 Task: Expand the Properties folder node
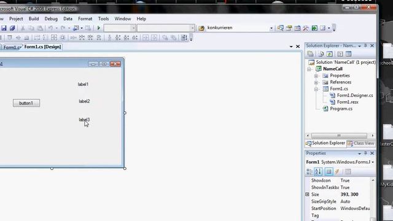[x=316, y=76]
